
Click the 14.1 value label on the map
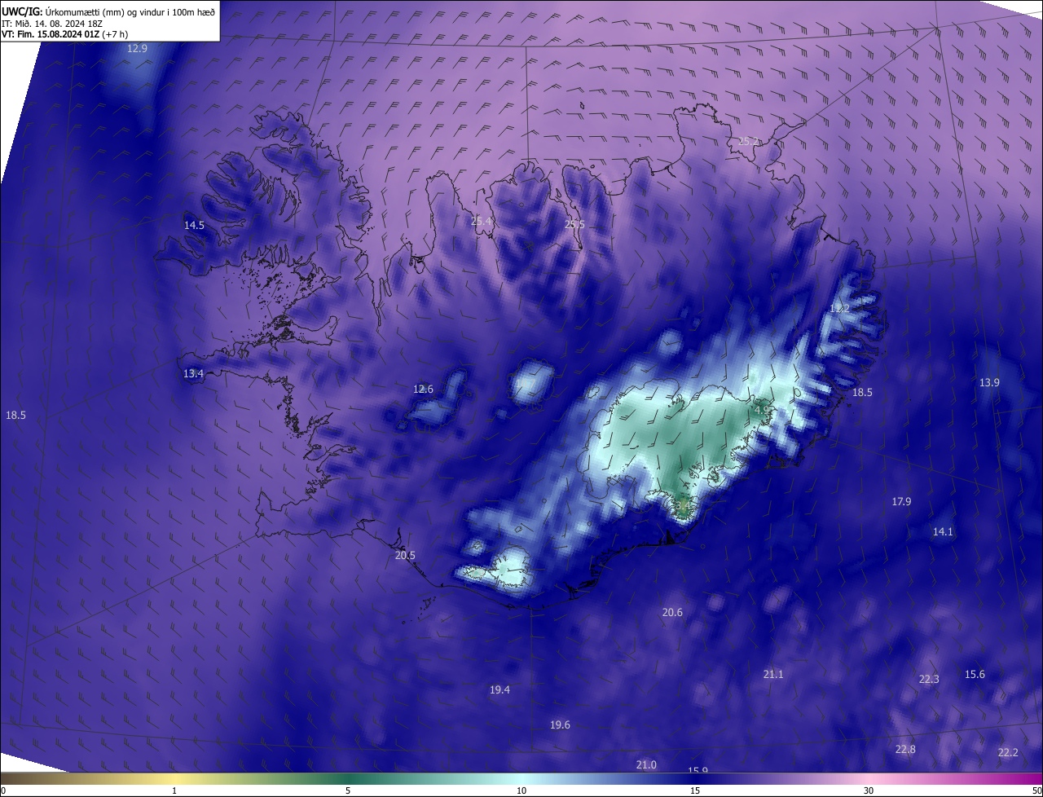943,531
